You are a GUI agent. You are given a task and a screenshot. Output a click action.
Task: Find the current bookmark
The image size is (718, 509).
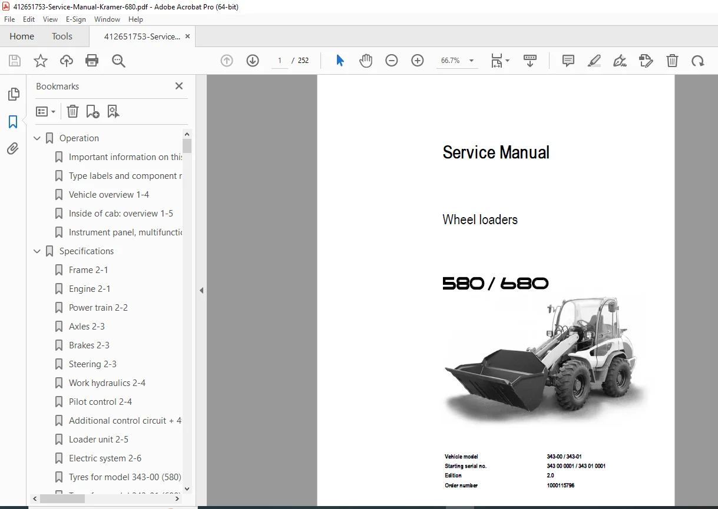point(114,111)
